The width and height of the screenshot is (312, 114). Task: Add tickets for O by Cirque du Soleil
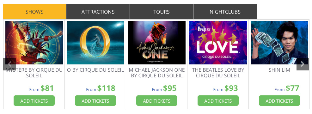95,101
